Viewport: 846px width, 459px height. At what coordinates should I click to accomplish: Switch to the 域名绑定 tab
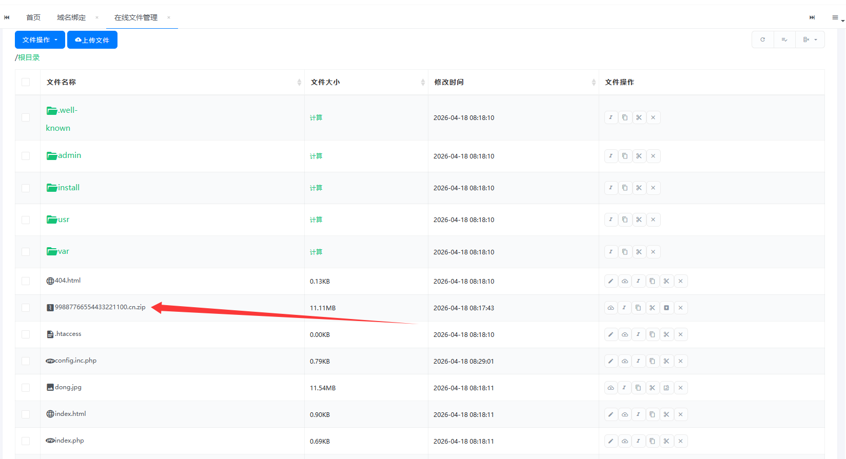71,17
